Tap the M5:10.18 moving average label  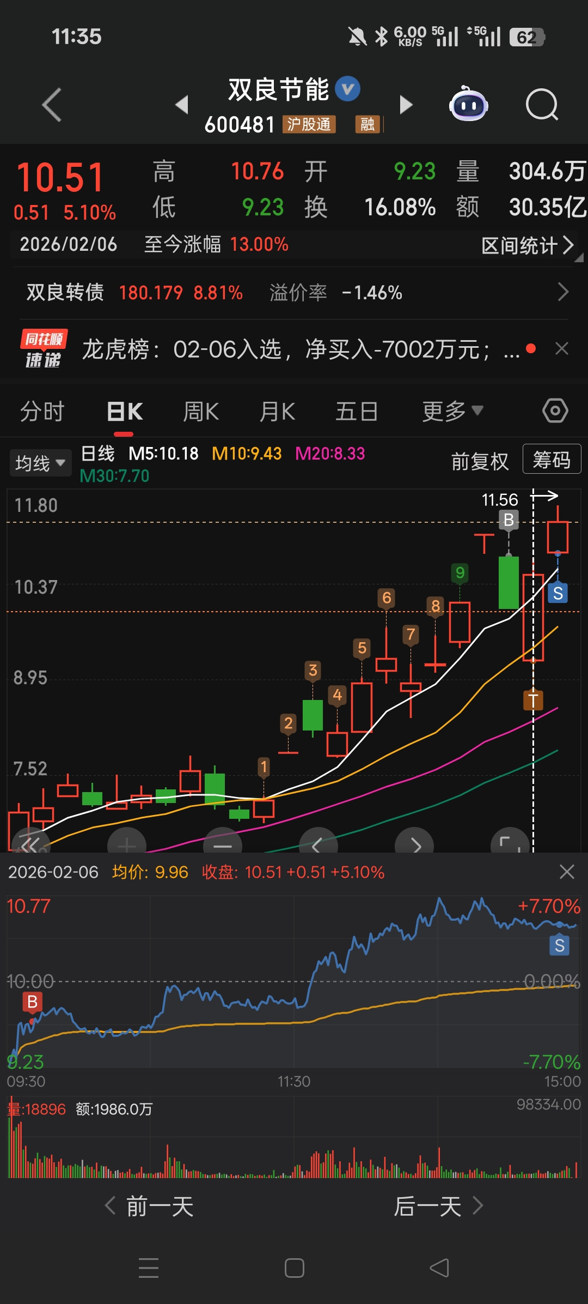click(163, 454)
